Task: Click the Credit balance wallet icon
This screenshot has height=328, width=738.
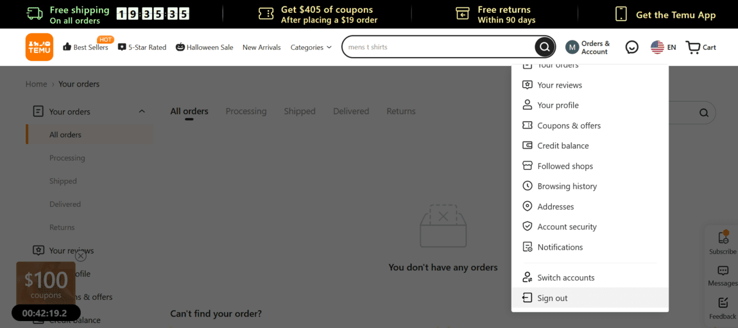Action: [527, 145]
